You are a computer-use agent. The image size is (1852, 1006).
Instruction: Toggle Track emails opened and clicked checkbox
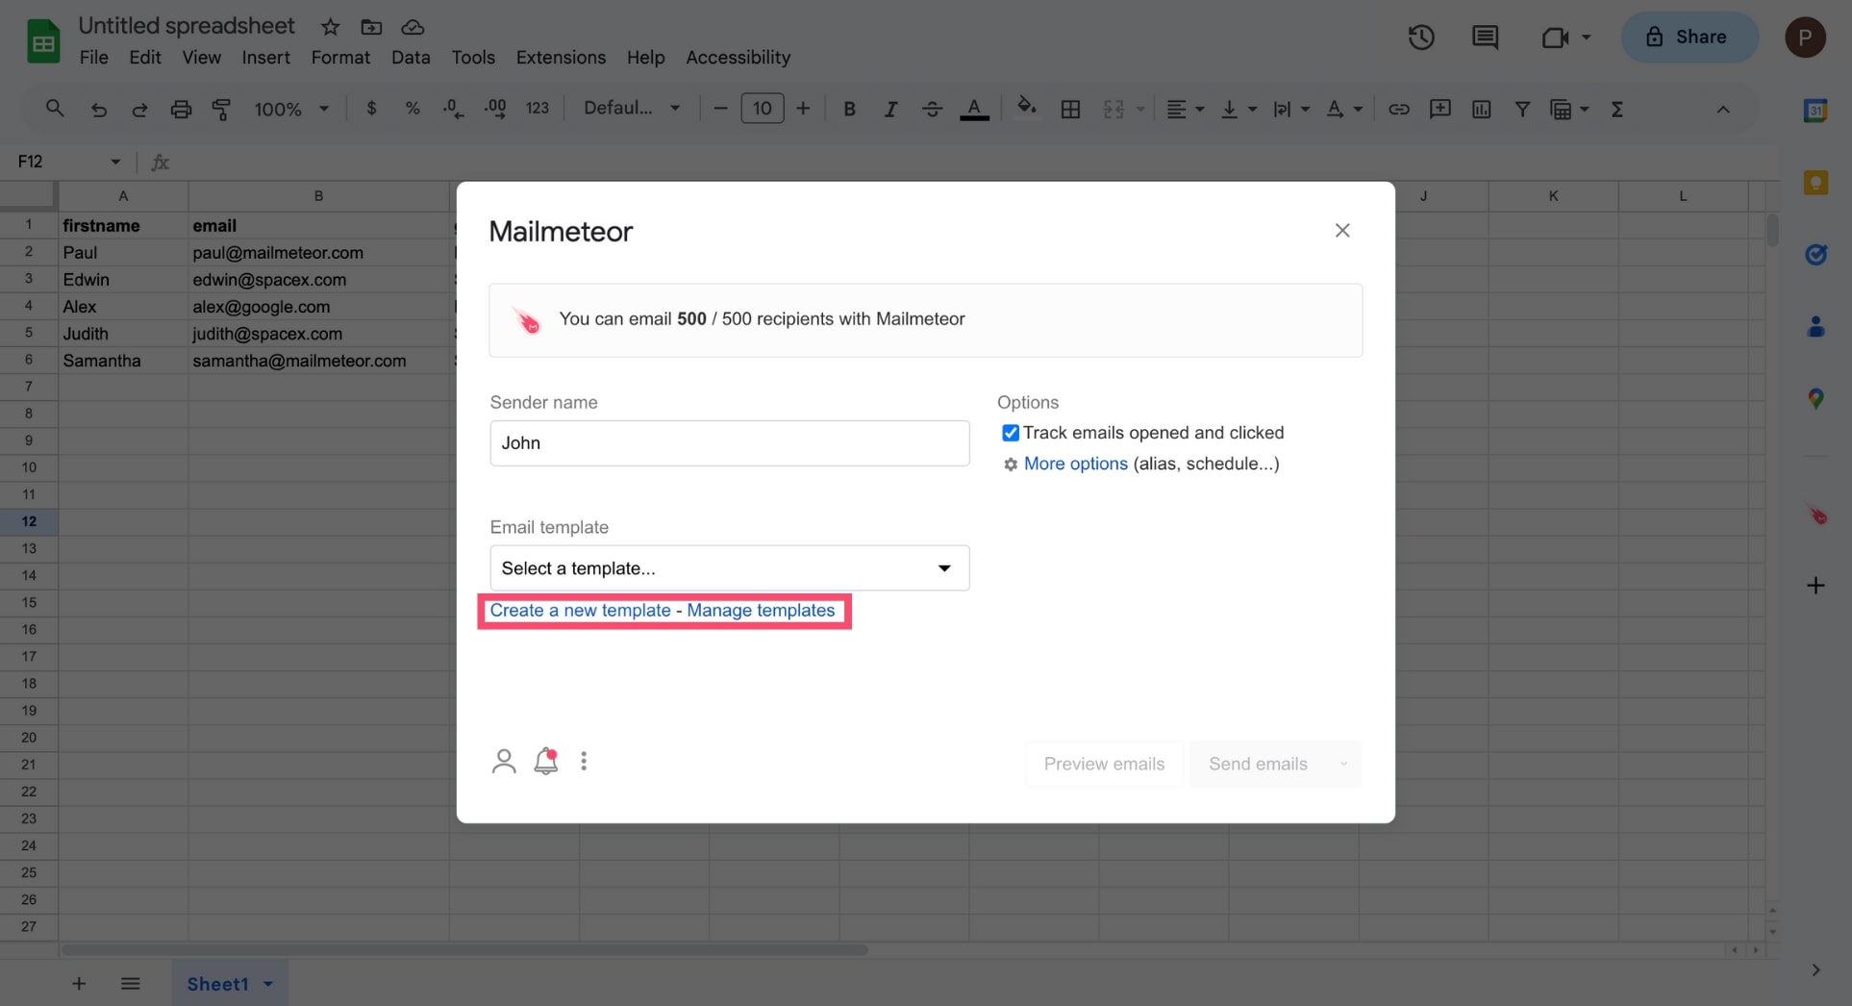(x=1011, y=433)
